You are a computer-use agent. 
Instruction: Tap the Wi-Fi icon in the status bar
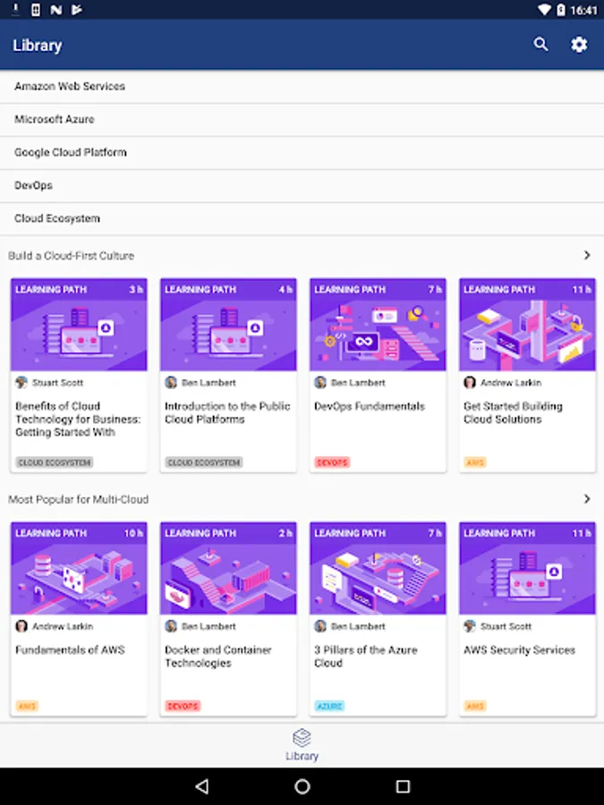(544, 10)
